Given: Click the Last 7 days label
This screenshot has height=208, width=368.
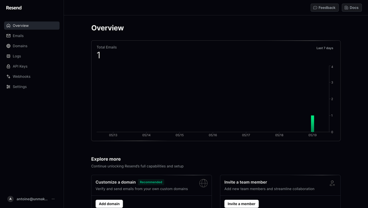Looking at the screenshot, I should [x=325, y=48].
